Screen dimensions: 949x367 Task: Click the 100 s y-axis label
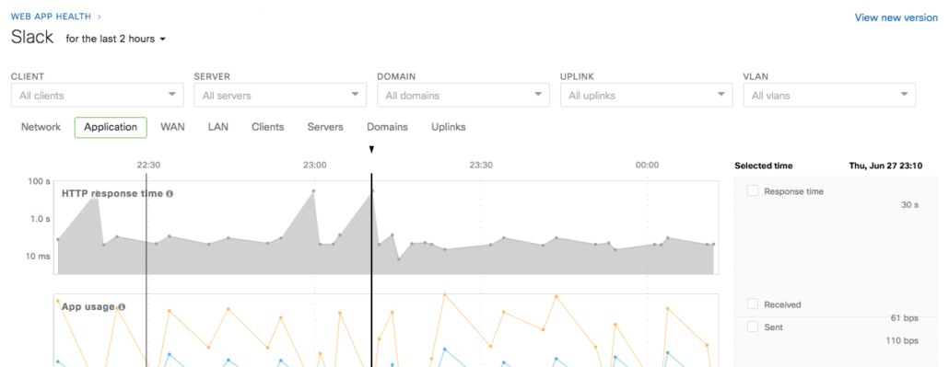(40, 181)
